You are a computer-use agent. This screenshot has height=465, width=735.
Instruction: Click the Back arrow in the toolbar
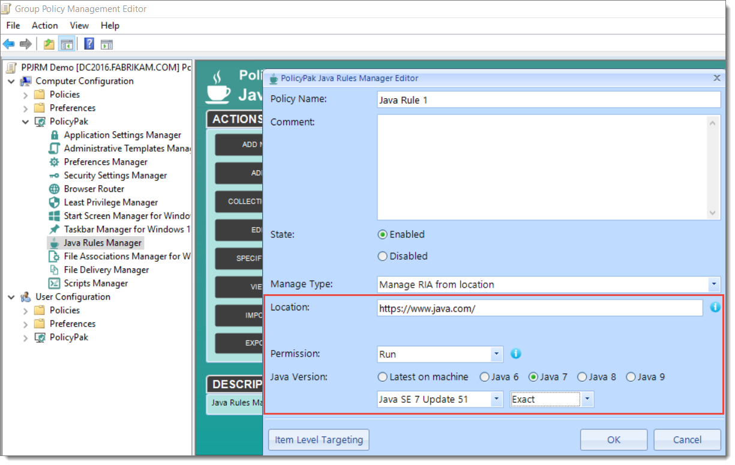pos(9,44)
